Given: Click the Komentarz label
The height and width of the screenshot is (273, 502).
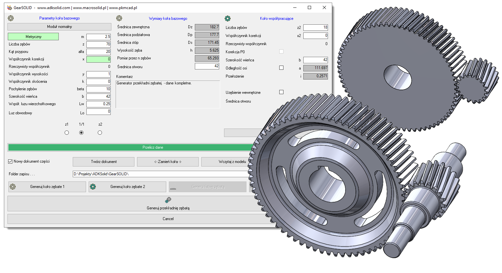Looking at the screenshot, I should click(124, 77).
